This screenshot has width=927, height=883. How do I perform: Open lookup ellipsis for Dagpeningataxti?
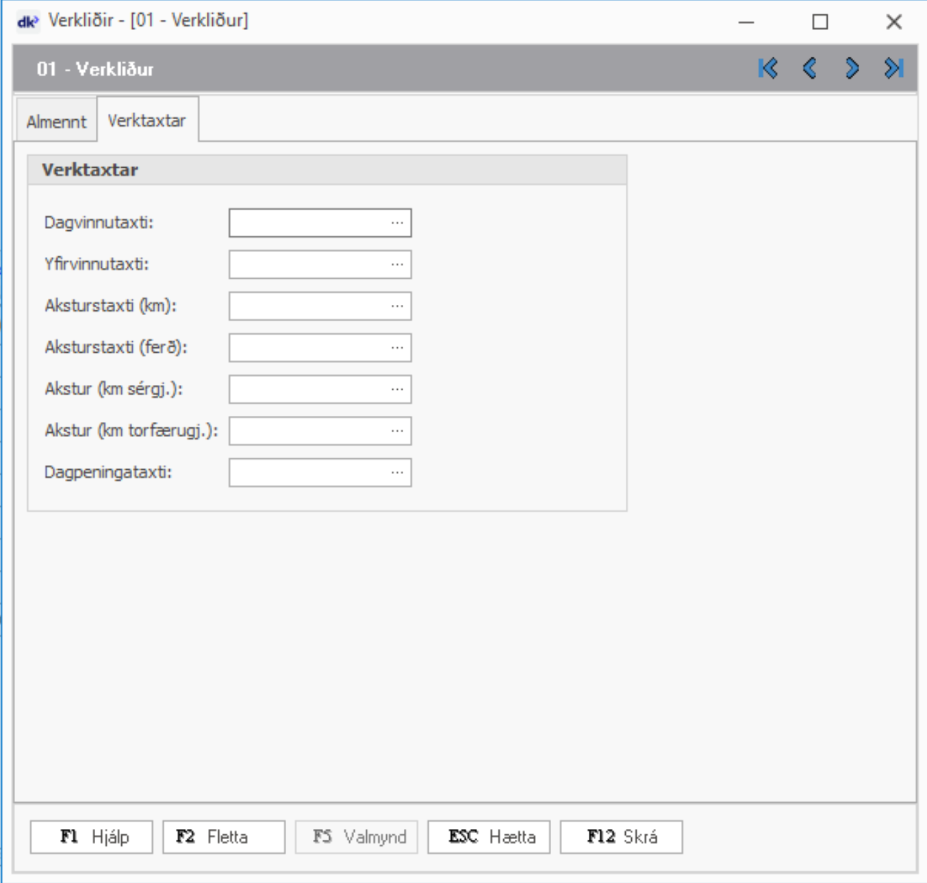pyautogui.click(x=397, y=473)
